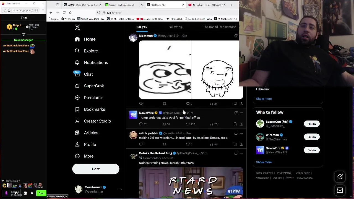Image resolution: width=354 pixels, height=199 pixels.
Task: Open Premium+ verified badge icon
Action: click(77, 98)
